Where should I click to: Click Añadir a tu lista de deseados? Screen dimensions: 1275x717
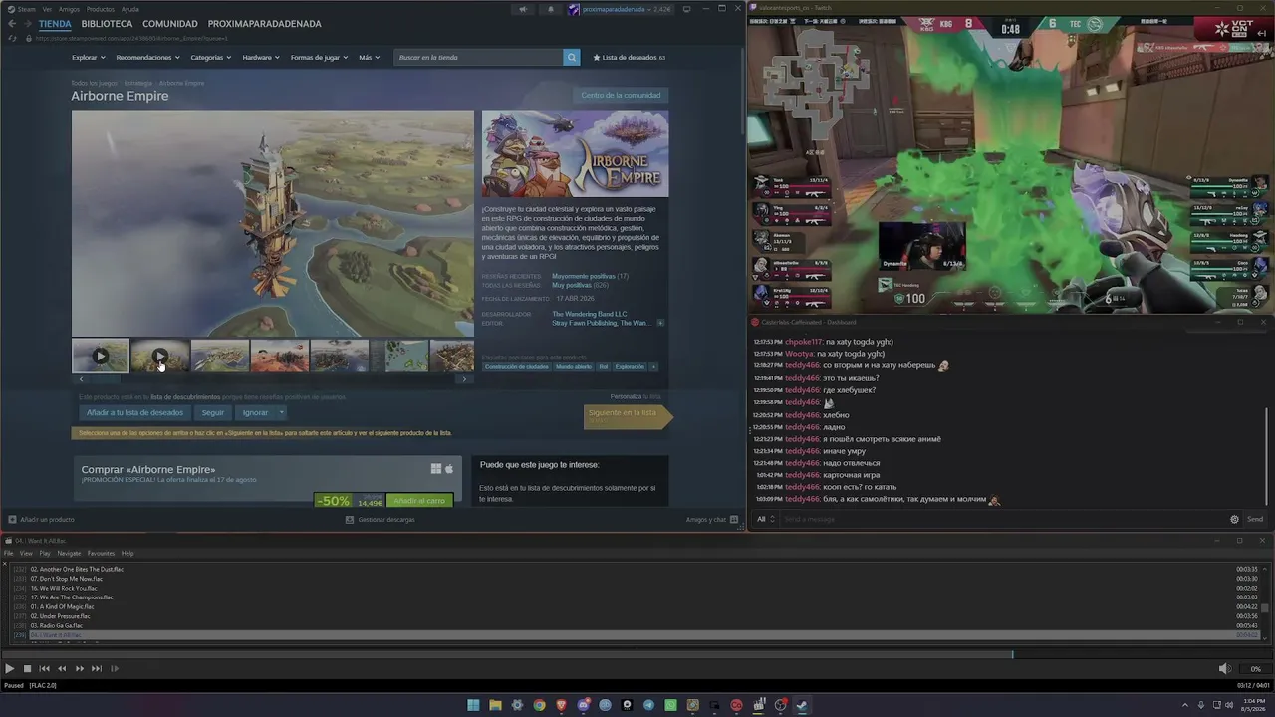tap(134, 412)
